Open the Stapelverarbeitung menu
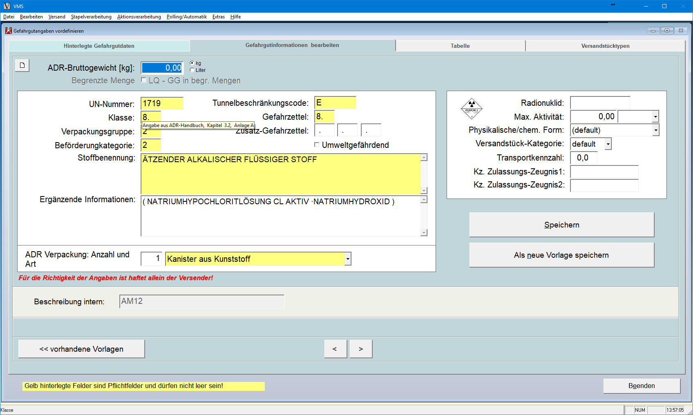 point(91,17)
